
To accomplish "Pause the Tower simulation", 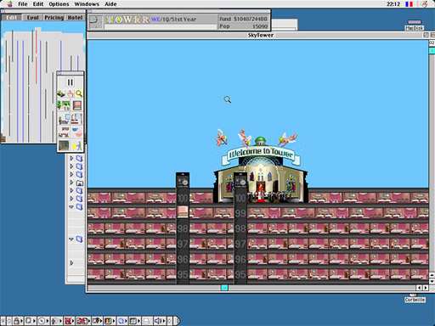I will (x=70, y=82).
